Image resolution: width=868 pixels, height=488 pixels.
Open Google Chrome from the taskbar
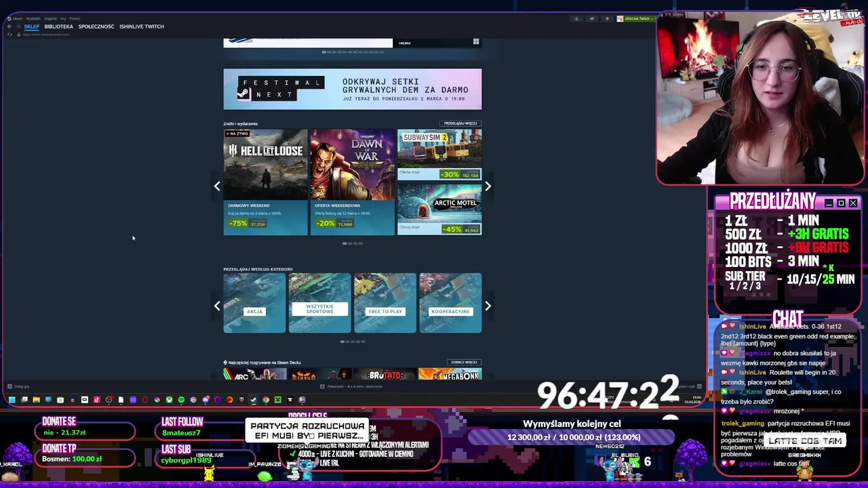265,400
